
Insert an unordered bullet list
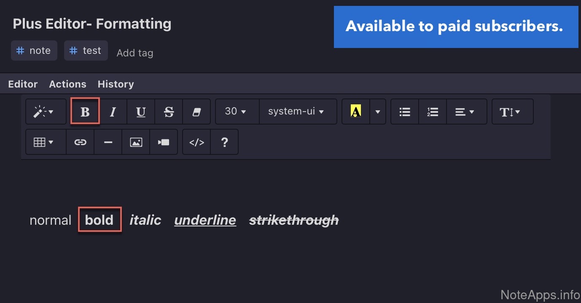point(405,112)
